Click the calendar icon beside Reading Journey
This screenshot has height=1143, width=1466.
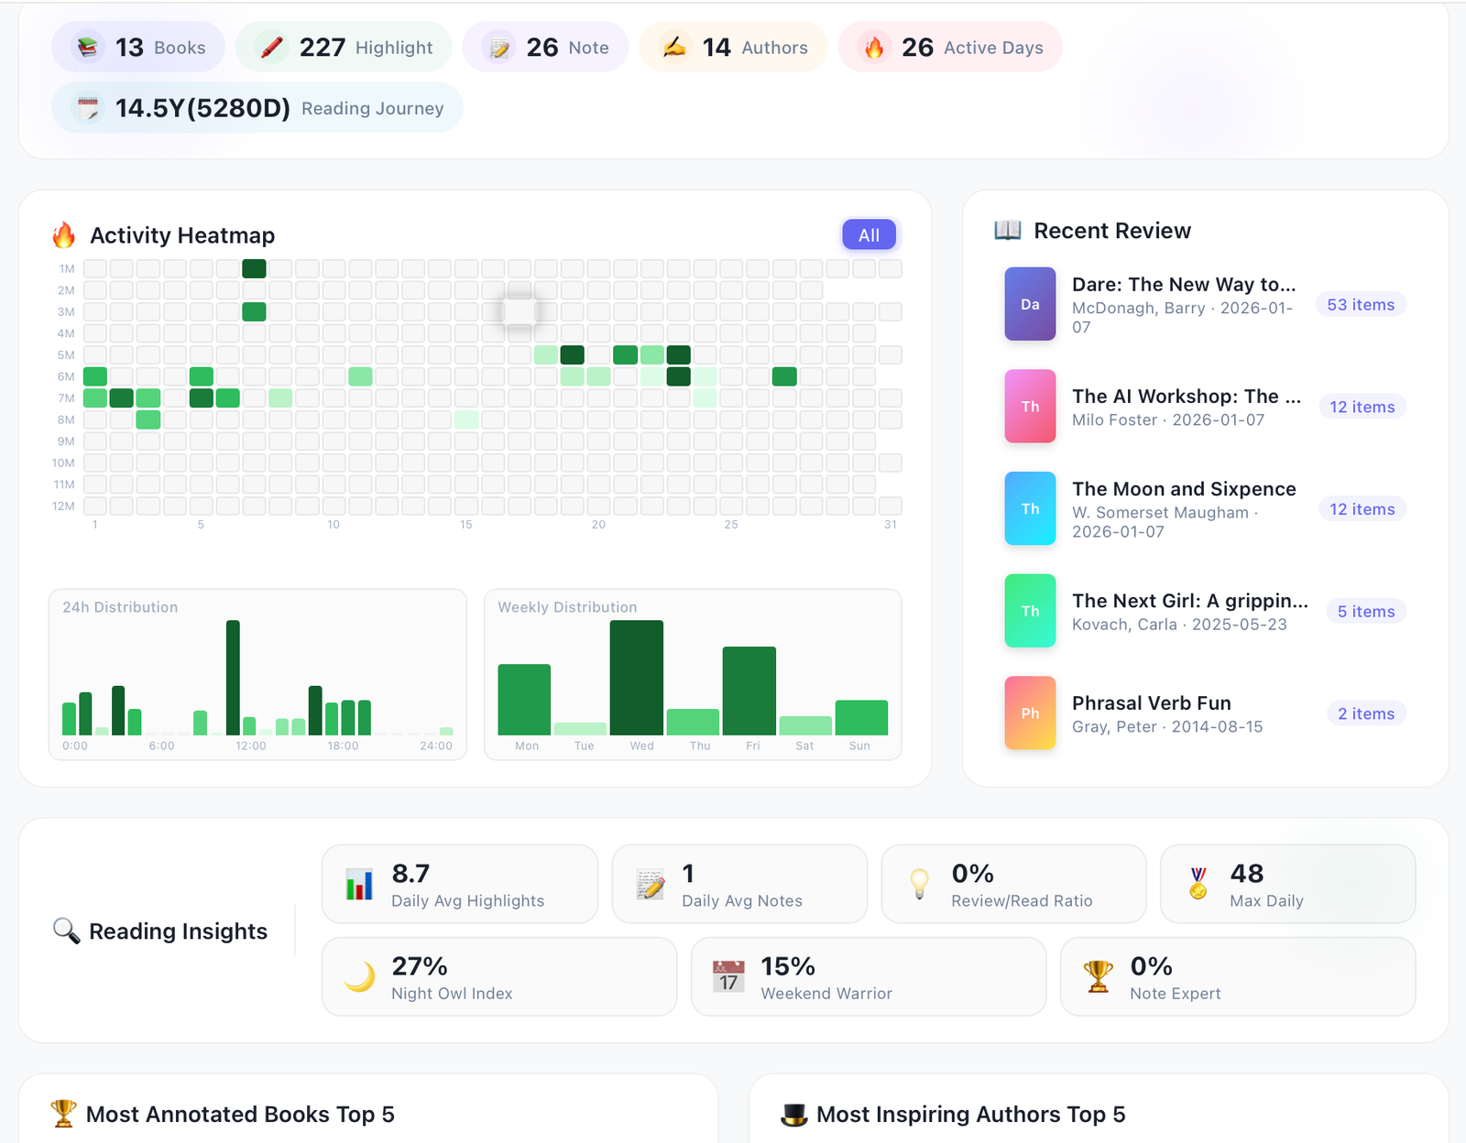click(x=88, y=108)
